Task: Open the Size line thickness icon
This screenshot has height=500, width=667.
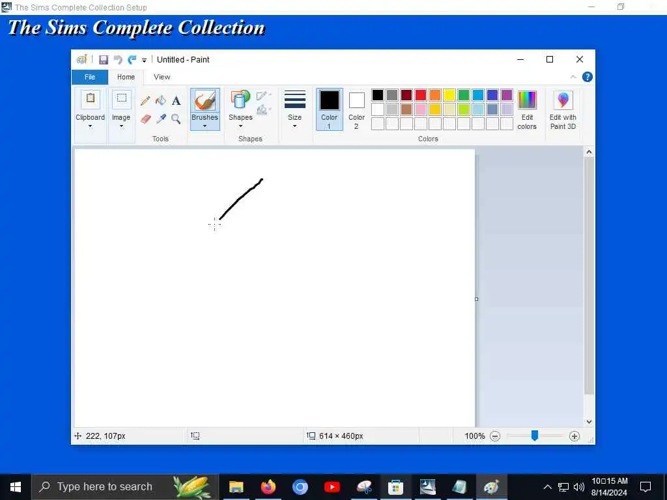Action: (295, 100)
